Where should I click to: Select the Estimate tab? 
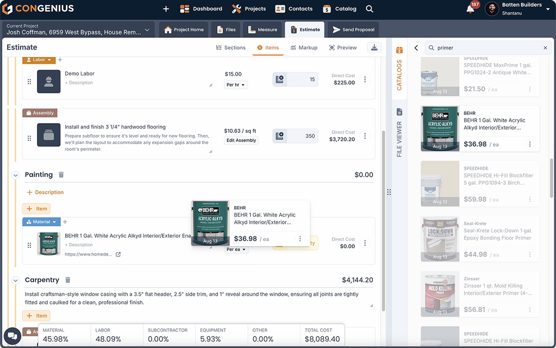click(x=305, y=30)
